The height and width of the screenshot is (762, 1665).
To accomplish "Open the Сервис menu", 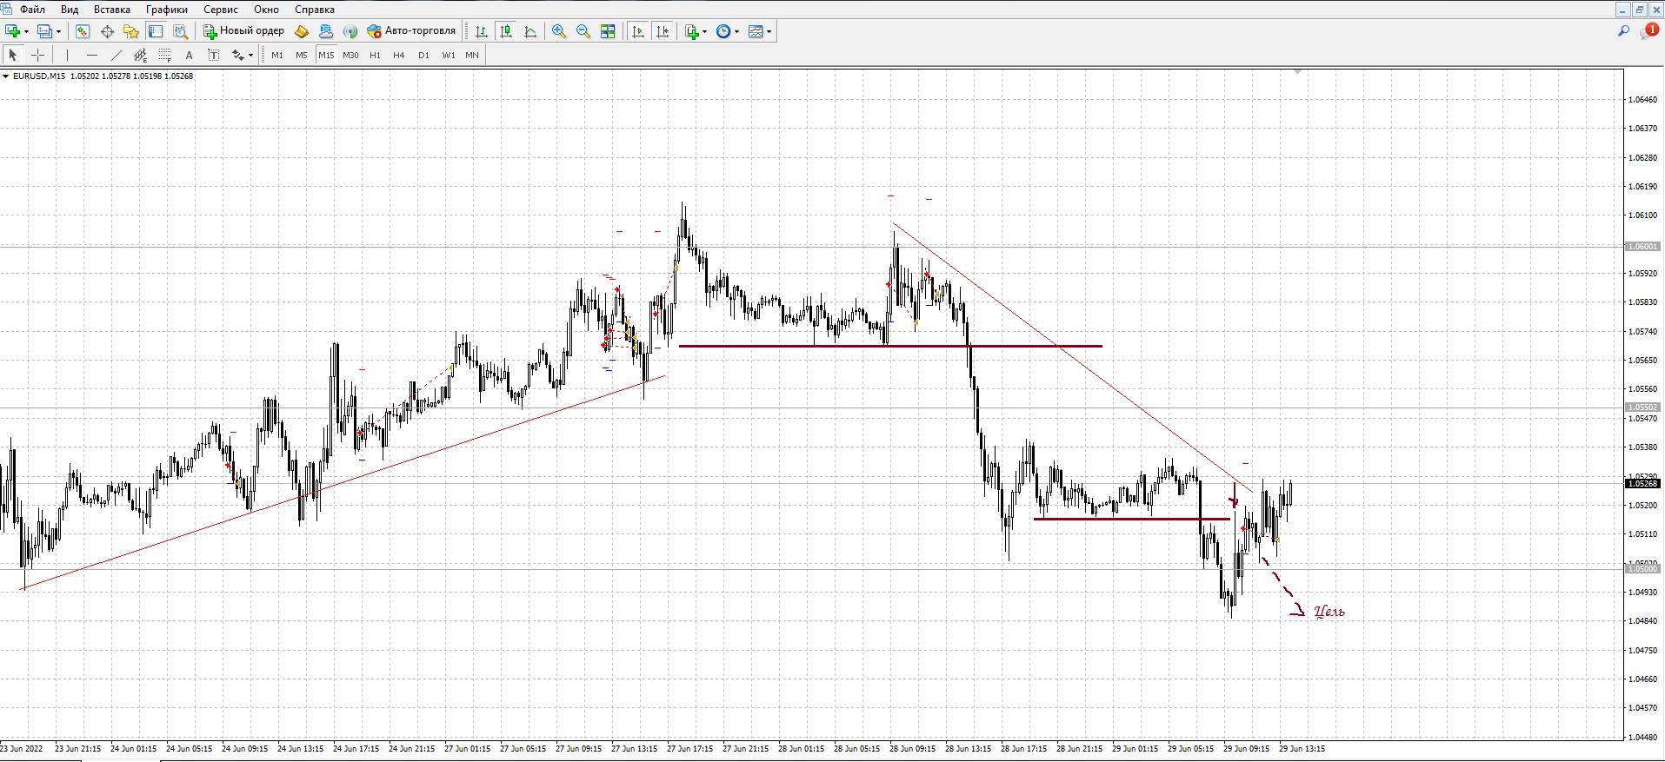I will (x=220, y=10).
